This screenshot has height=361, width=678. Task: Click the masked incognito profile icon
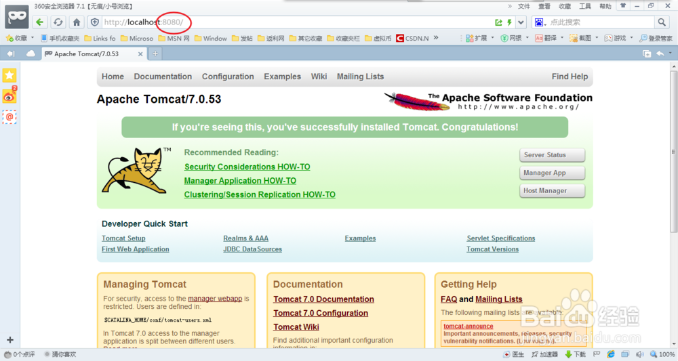coord(17,16)
